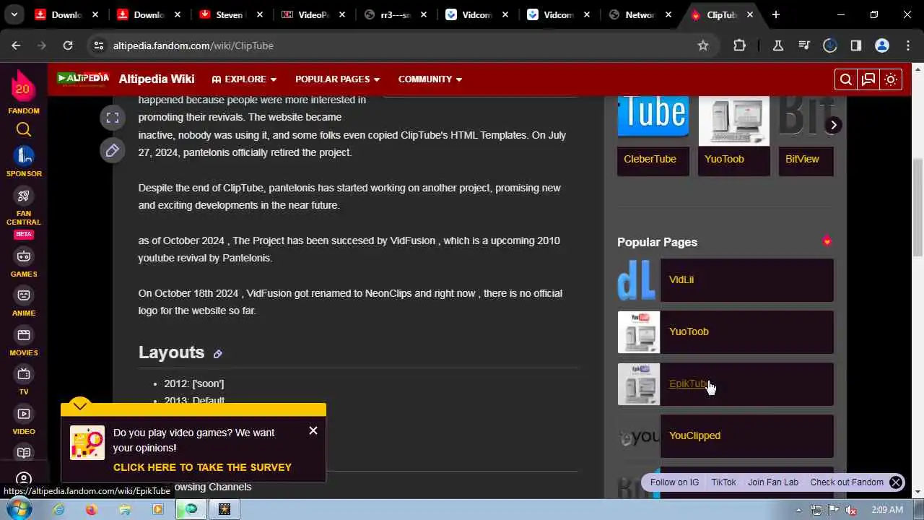The height and width of the screenshot is (520, 924).
Task: Open TV category icon
Action: (24, 374)
